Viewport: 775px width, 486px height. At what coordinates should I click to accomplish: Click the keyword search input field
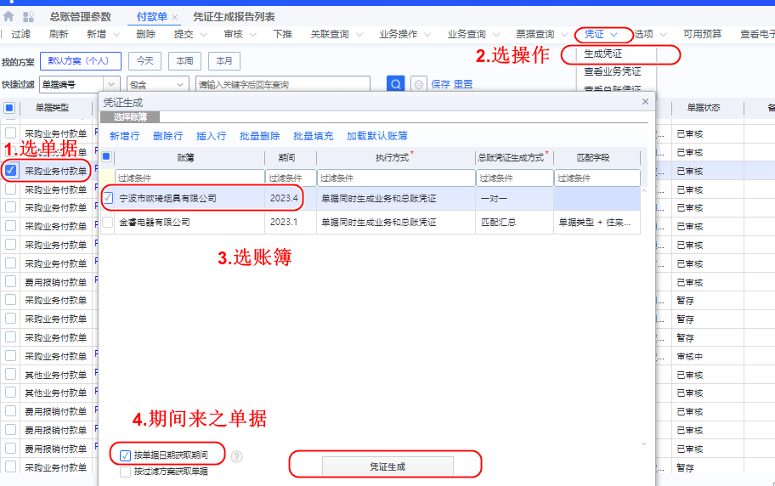coord(282,84)
